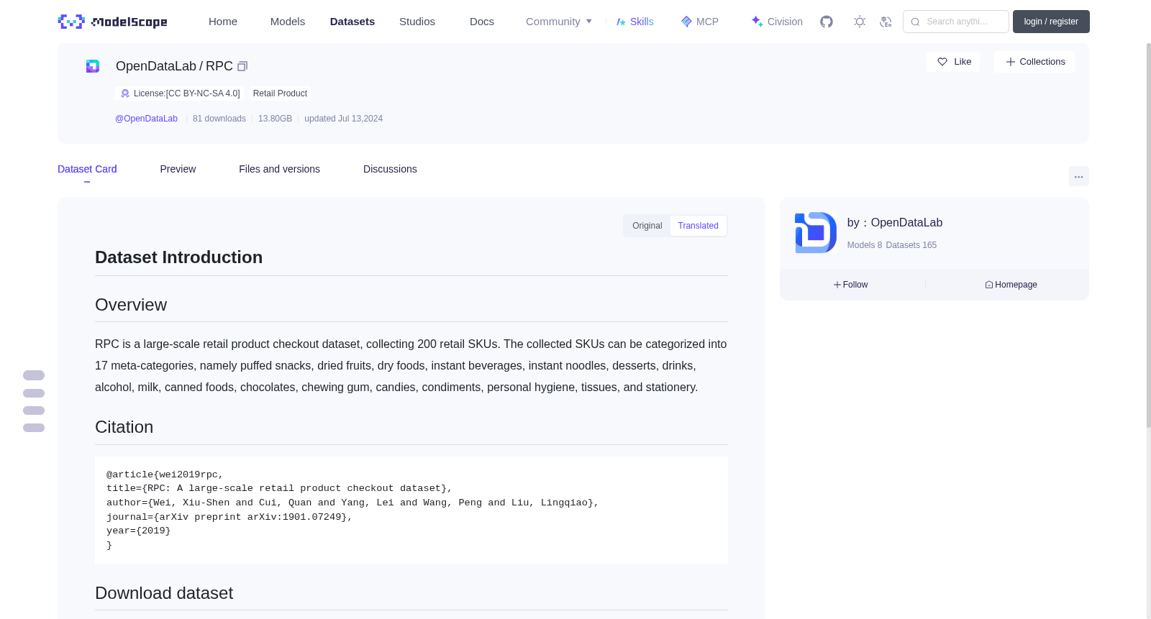
Task: Click the login / register button
Action: pos(1051,22)
